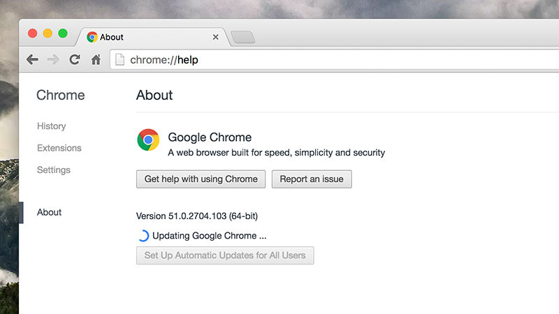The height and width of the screenshot is (314, 559).
Task: Open Extensions from the sidebar
Action: (x=59, y=148)
